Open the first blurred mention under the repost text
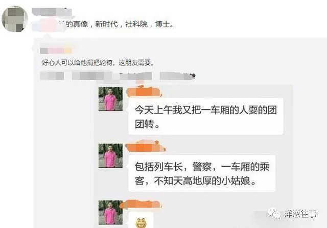The image size is (327, 228). click(x=52, y=76)
